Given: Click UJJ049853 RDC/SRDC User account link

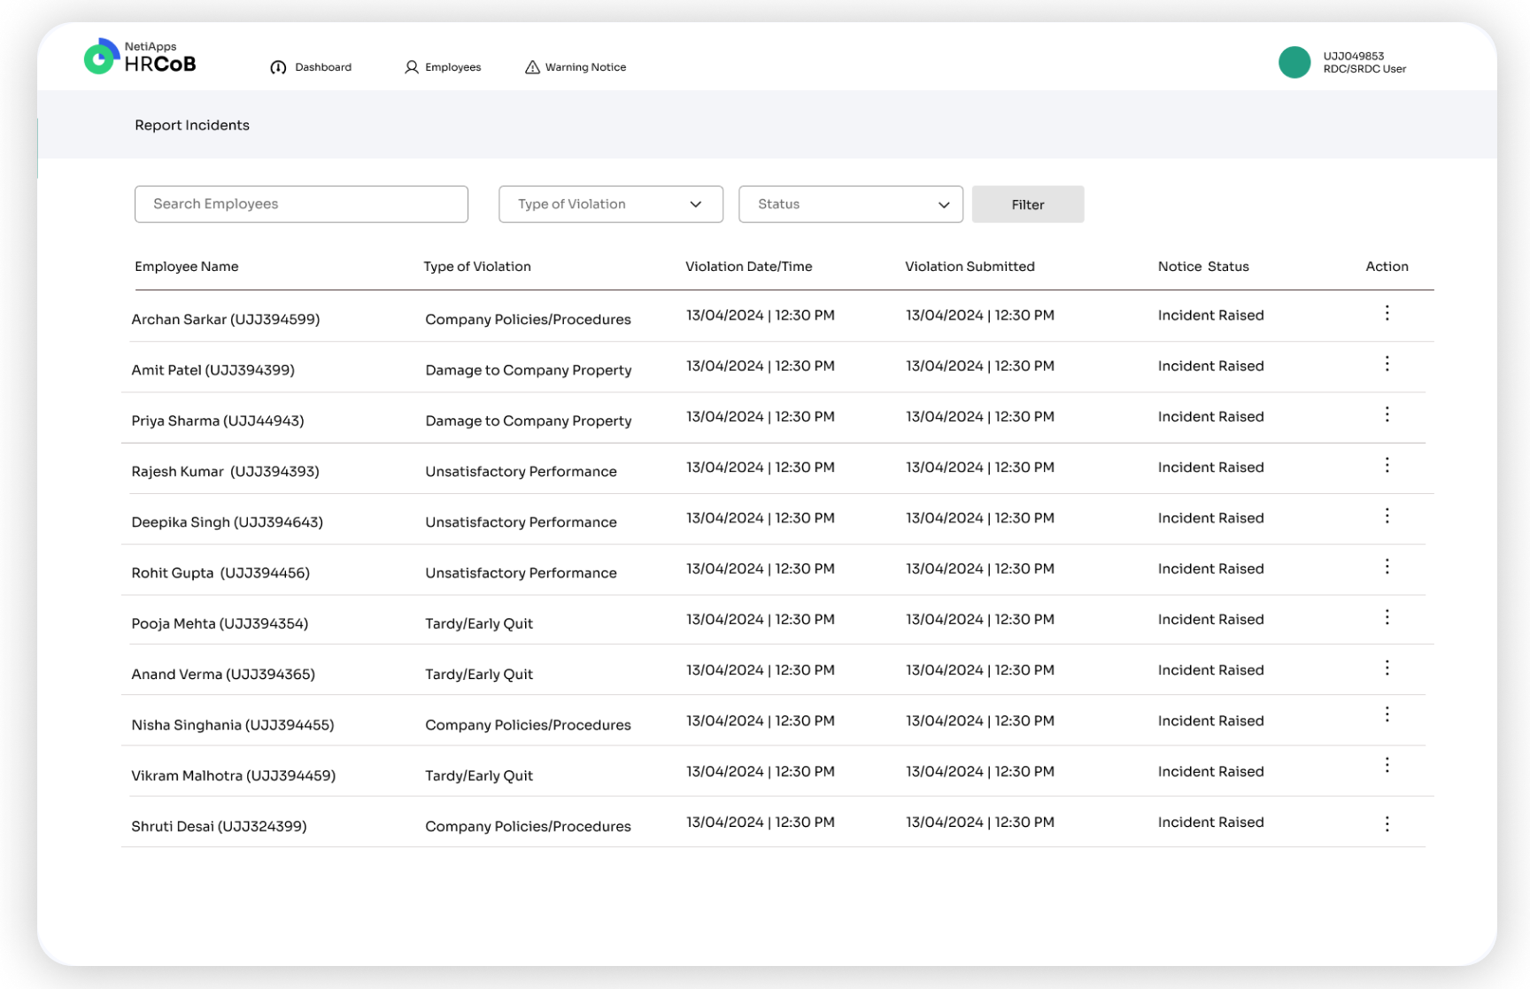Looking at the screenshot, I should pos(1364,62).
